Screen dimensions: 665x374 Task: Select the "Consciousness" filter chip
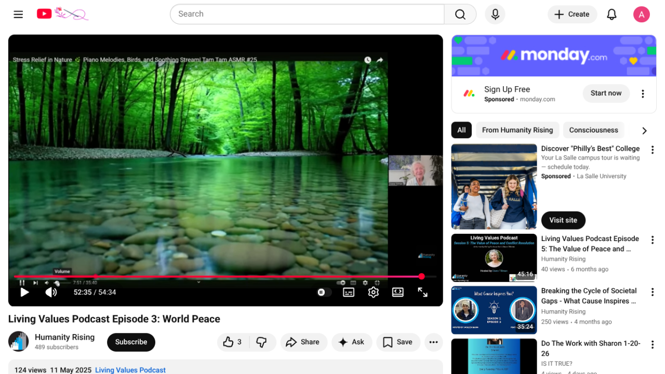tap(593, 130)
